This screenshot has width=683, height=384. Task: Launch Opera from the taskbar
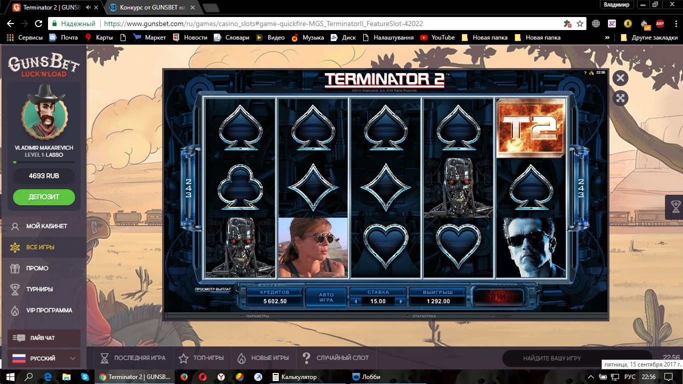pos(202,376)
